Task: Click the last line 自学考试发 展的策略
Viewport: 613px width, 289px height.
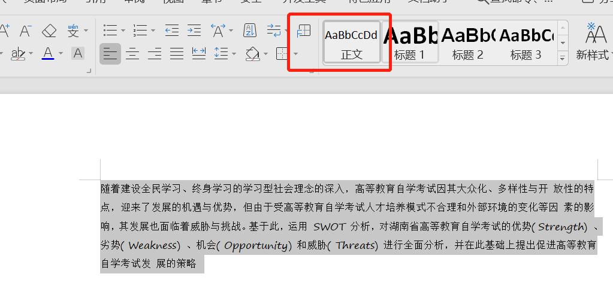Action: 149,264
